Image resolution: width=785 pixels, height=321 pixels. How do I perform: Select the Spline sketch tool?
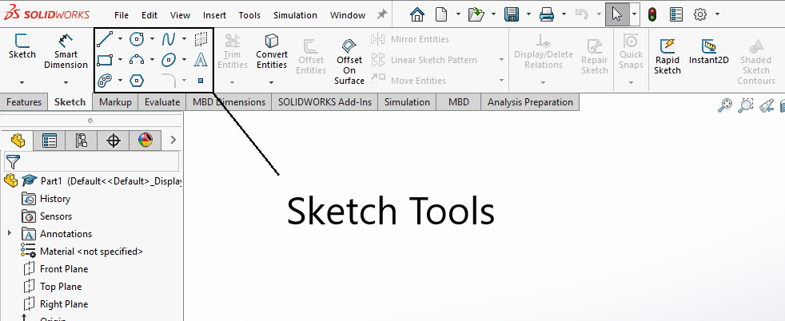[x=169, y=38]
